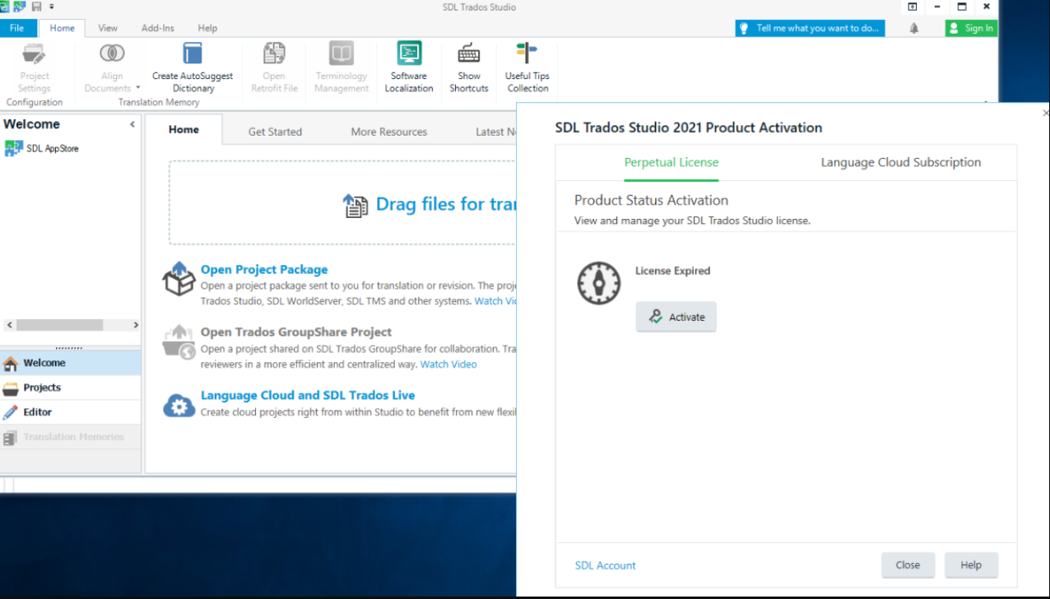This screenshot has height=599, width=1050.
Task: Open the notifications bell icon
Action: click(913, 27)
